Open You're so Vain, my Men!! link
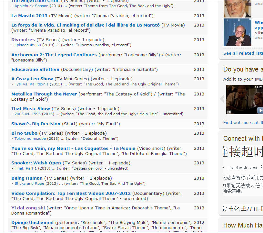The height and width of the screenshot is (233, 263). pyautogui.click(x=73, y=149)
